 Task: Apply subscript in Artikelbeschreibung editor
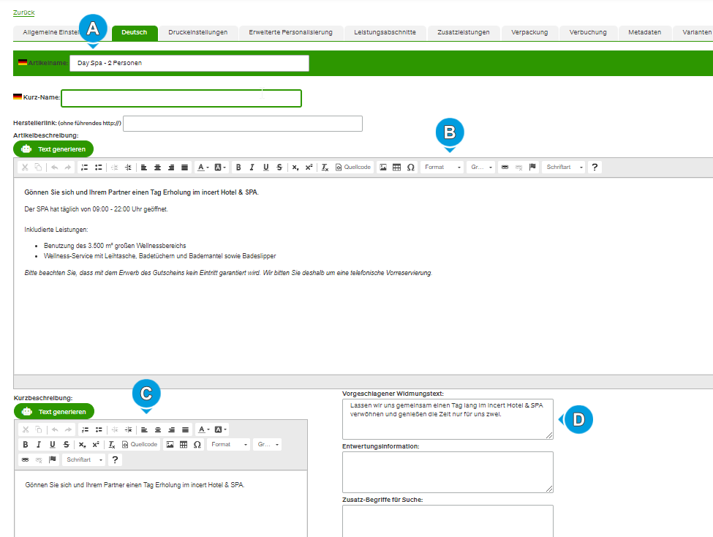(x=295, y=168)
